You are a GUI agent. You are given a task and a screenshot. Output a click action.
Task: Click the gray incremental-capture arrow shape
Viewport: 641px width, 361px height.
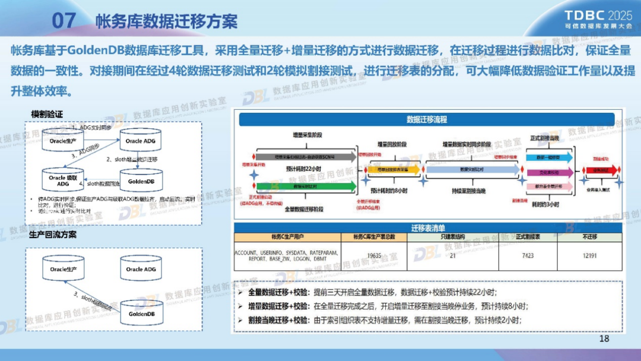306,157
